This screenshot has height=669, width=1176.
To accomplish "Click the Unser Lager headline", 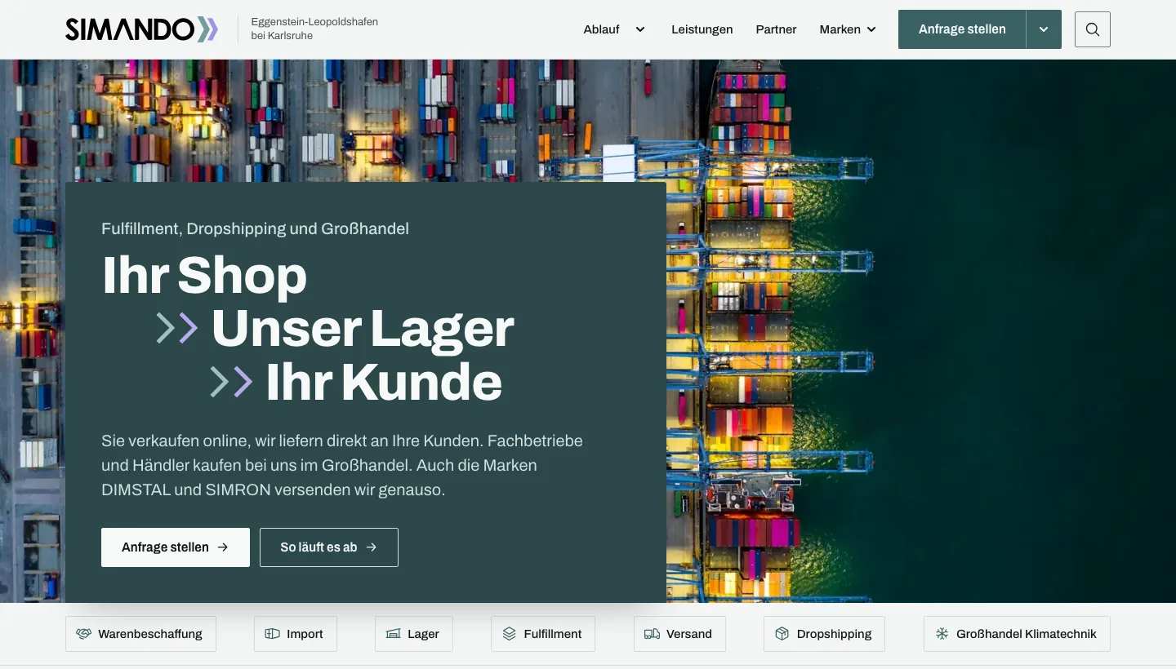I will click(363, 329).
